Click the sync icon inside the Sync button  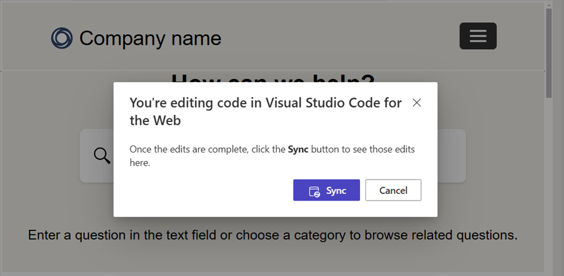[314, 191]
